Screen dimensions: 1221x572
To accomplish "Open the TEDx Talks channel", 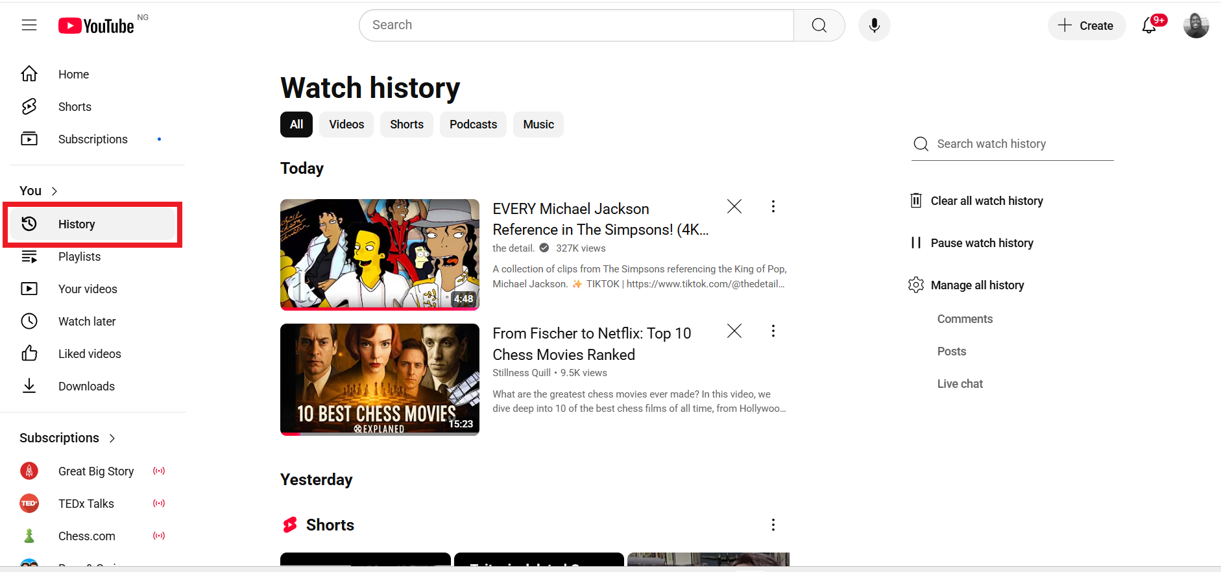I will click(92, 504).
